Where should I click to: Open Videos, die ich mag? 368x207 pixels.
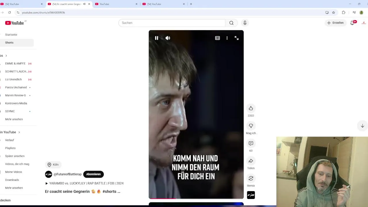17,164
